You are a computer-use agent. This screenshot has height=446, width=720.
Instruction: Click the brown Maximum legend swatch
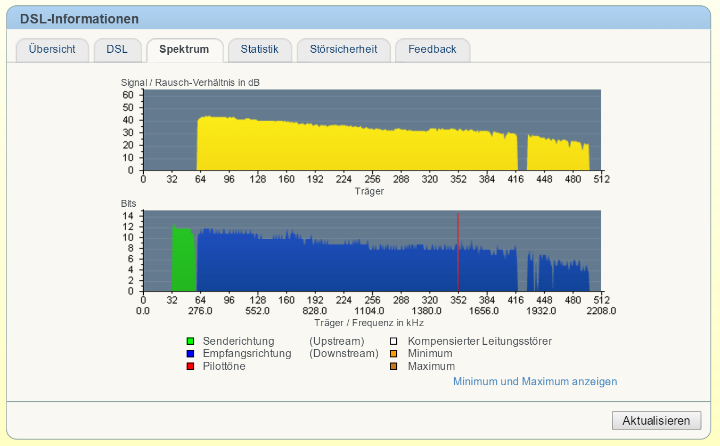point(394,367)
